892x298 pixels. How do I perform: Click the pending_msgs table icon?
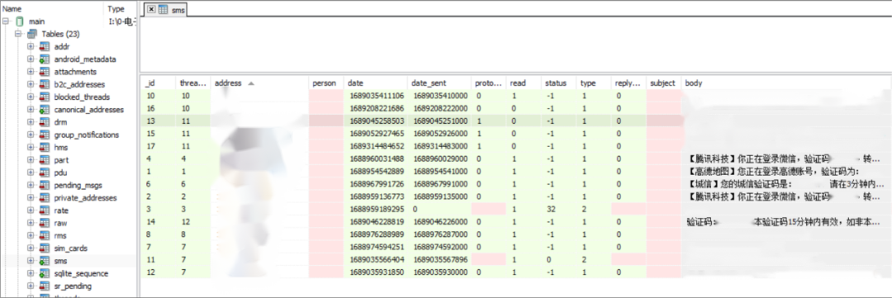[x=45, y=186]
